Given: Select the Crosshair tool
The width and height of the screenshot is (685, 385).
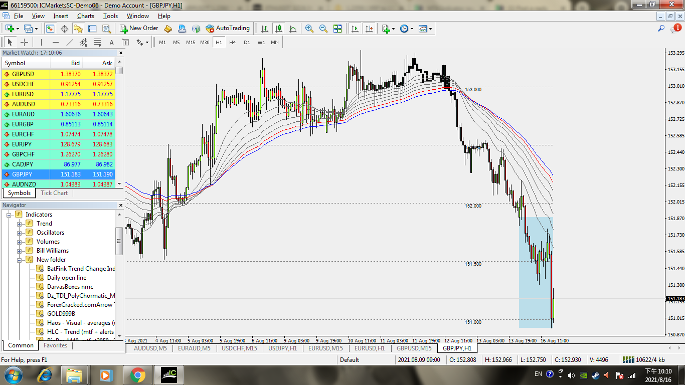Looking at the screenshot, I should click(24, 42).
